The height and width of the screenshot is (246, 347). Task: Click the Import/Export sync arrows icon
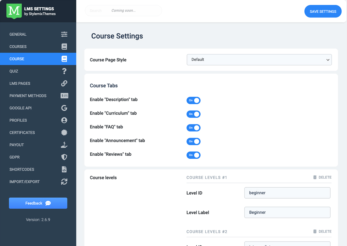coord(64,182)
